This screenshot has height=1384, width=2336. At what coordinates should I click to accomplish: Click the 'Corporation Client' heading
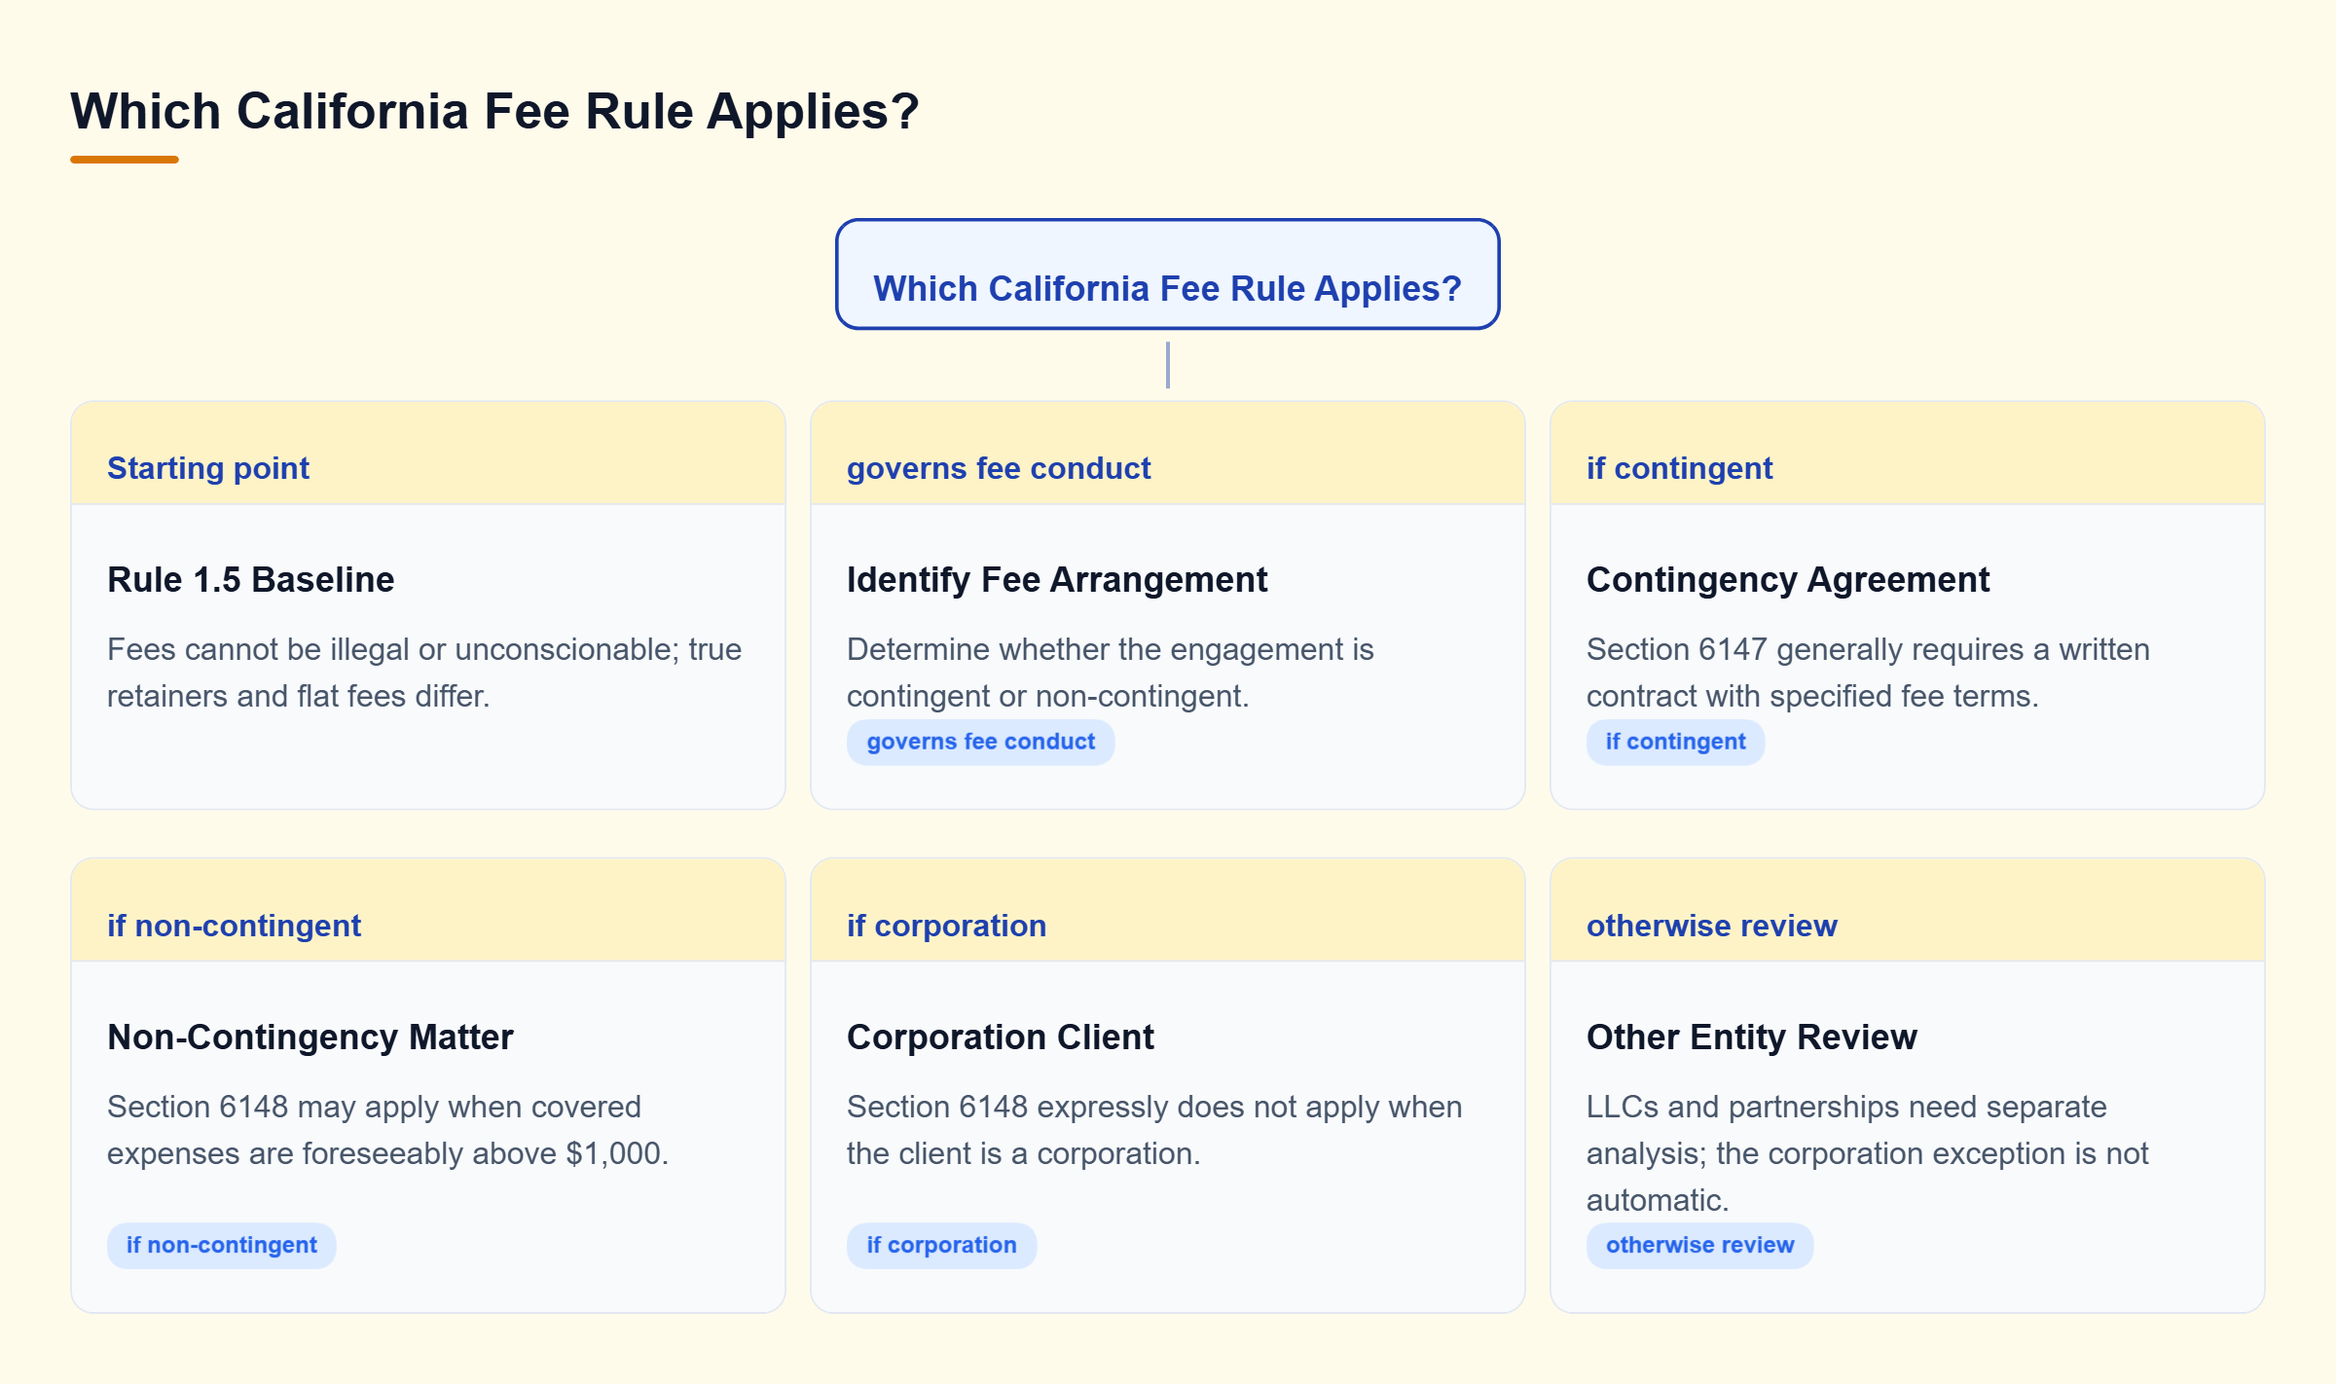tap(1001, 1037)
